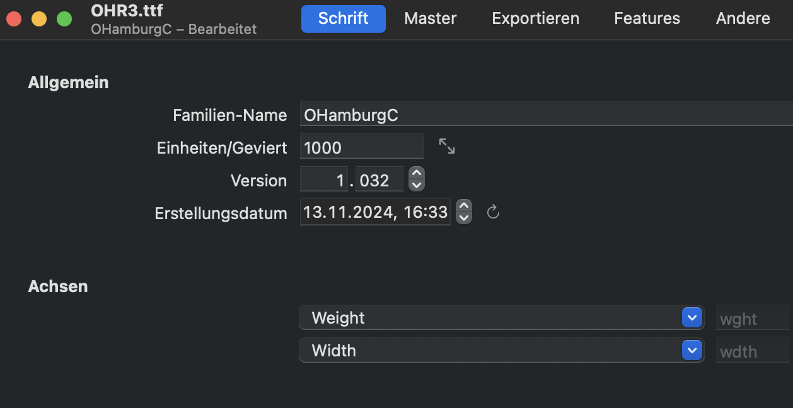
Task: Open the Width axis dropdown
Action: tap(502, 351)
